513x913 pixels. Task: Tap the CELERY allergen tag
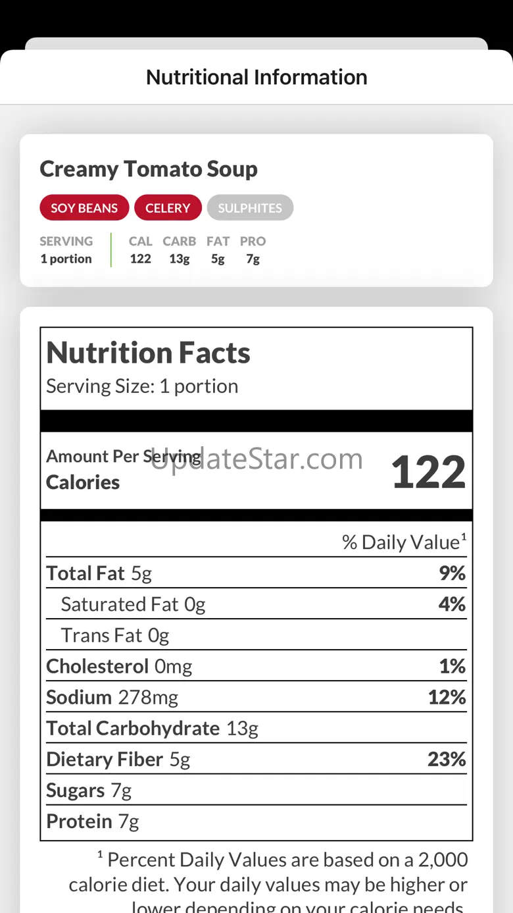168,208
